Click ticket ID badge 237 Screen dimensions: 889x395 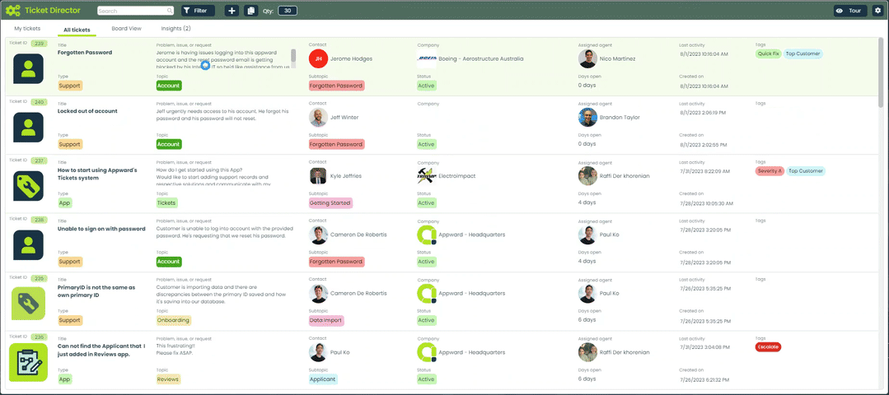pyautogui.click(x=39, y=160)
